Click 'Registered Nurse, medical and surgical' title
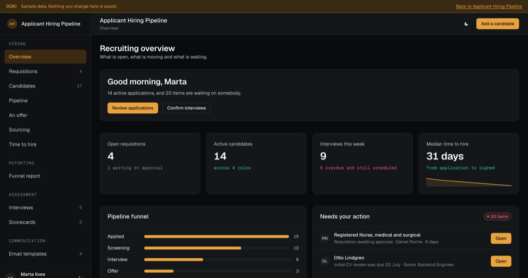This screenshot has width=528, height=278. pyautogui.click(x=377, y=235)
